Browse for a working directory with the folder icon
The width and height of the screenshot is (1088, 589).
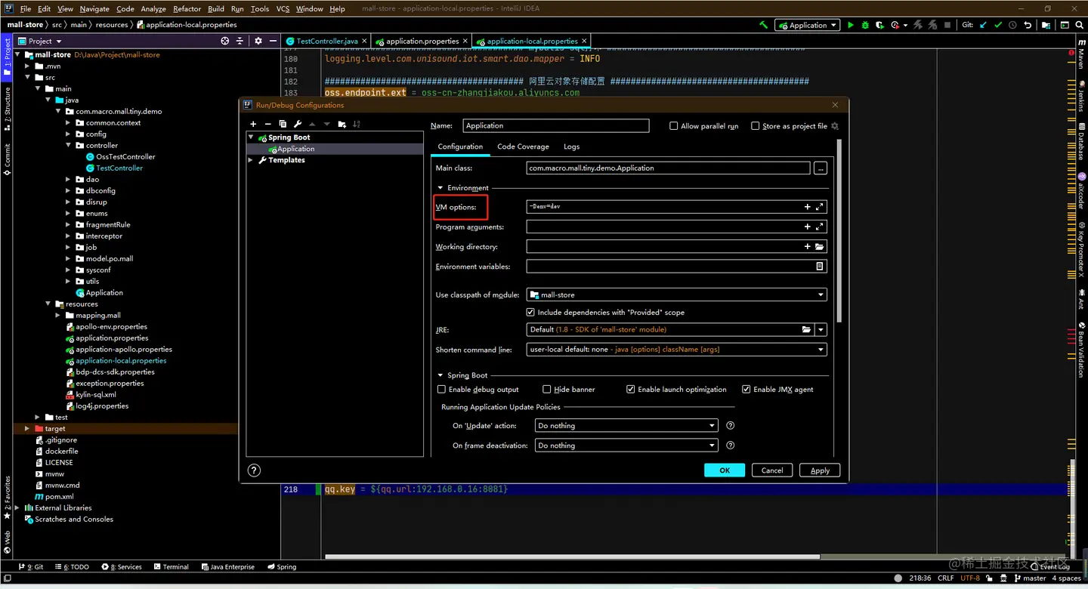820,247
